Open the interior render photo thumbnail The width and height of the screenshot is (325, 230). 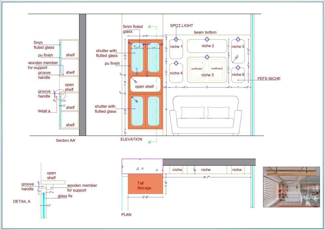[292, 187]
